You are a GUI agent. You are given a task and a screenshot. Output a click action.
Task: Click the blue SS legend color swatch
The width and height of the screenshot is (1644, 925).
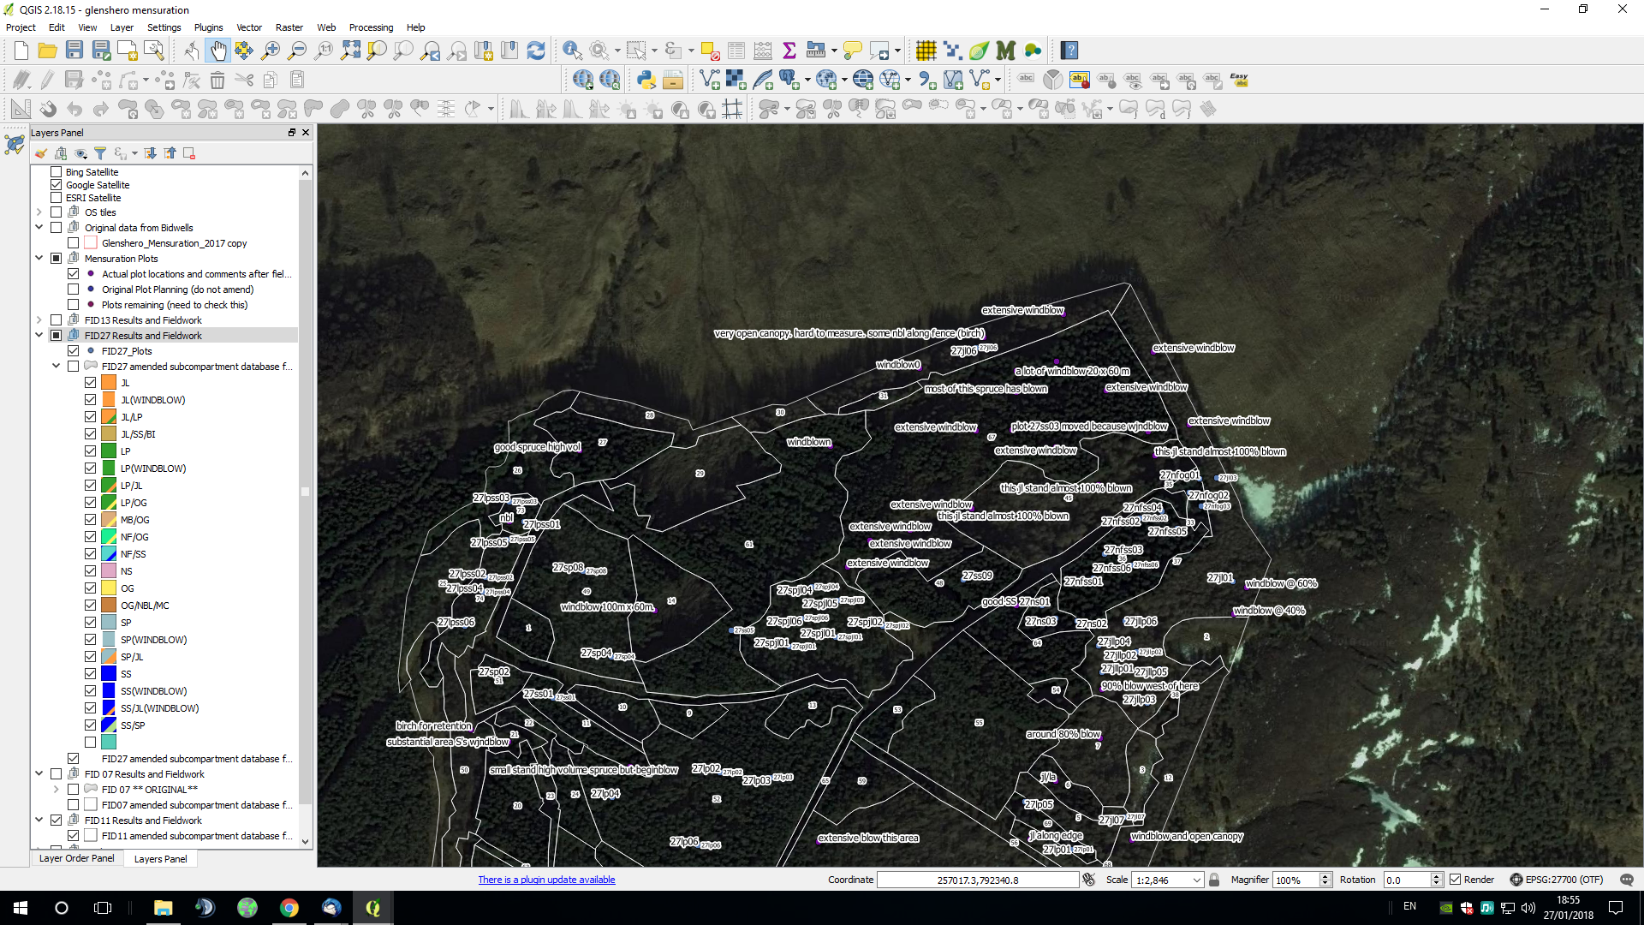(109, 674)
